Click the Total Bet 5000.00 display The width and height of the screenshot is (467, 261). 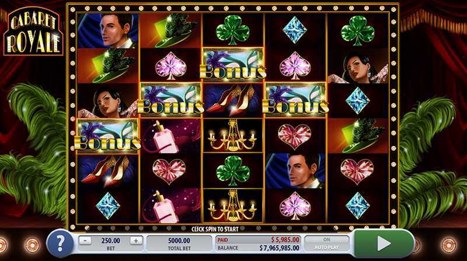tap(179, 243)
